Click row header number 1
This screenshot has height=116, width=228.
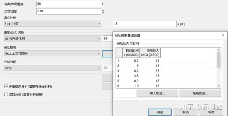[119, 61]
